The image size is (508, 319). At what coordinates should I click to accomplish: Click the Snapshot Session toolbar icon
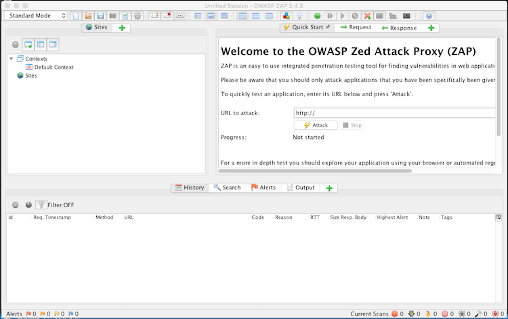click(112, 16)
